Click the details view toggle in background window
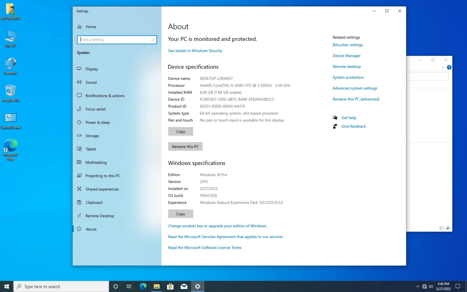This screenshot has width=467, height=292. point(442,228)
